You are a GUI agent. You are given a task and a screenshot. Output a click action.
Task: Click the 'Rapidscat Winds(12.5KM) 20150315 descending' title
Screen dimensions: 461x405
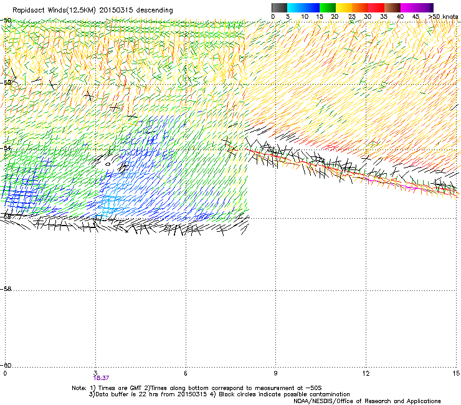93,11
